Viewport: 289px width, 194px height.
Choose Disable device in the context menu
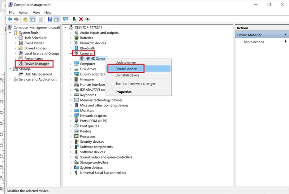pos(138,69)
